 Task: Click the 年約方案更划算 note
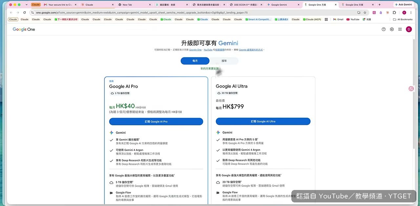click(210, 69)
